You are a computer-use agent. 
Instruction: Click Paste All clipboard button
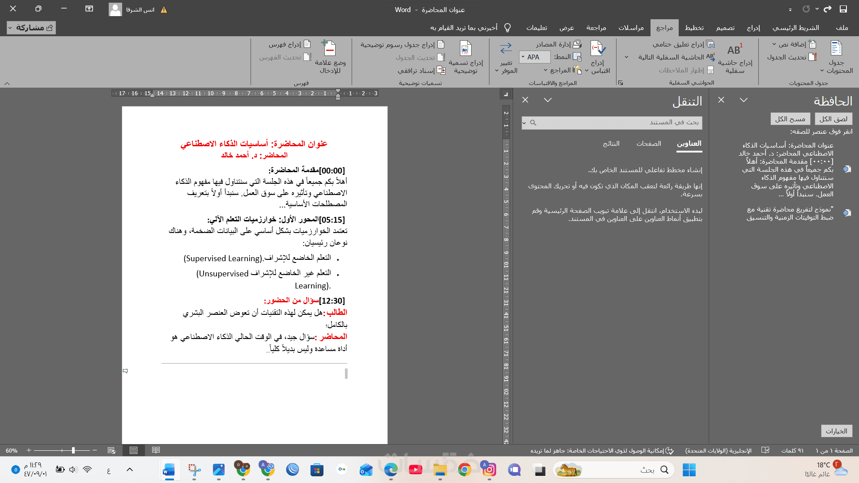coord(833,119)
